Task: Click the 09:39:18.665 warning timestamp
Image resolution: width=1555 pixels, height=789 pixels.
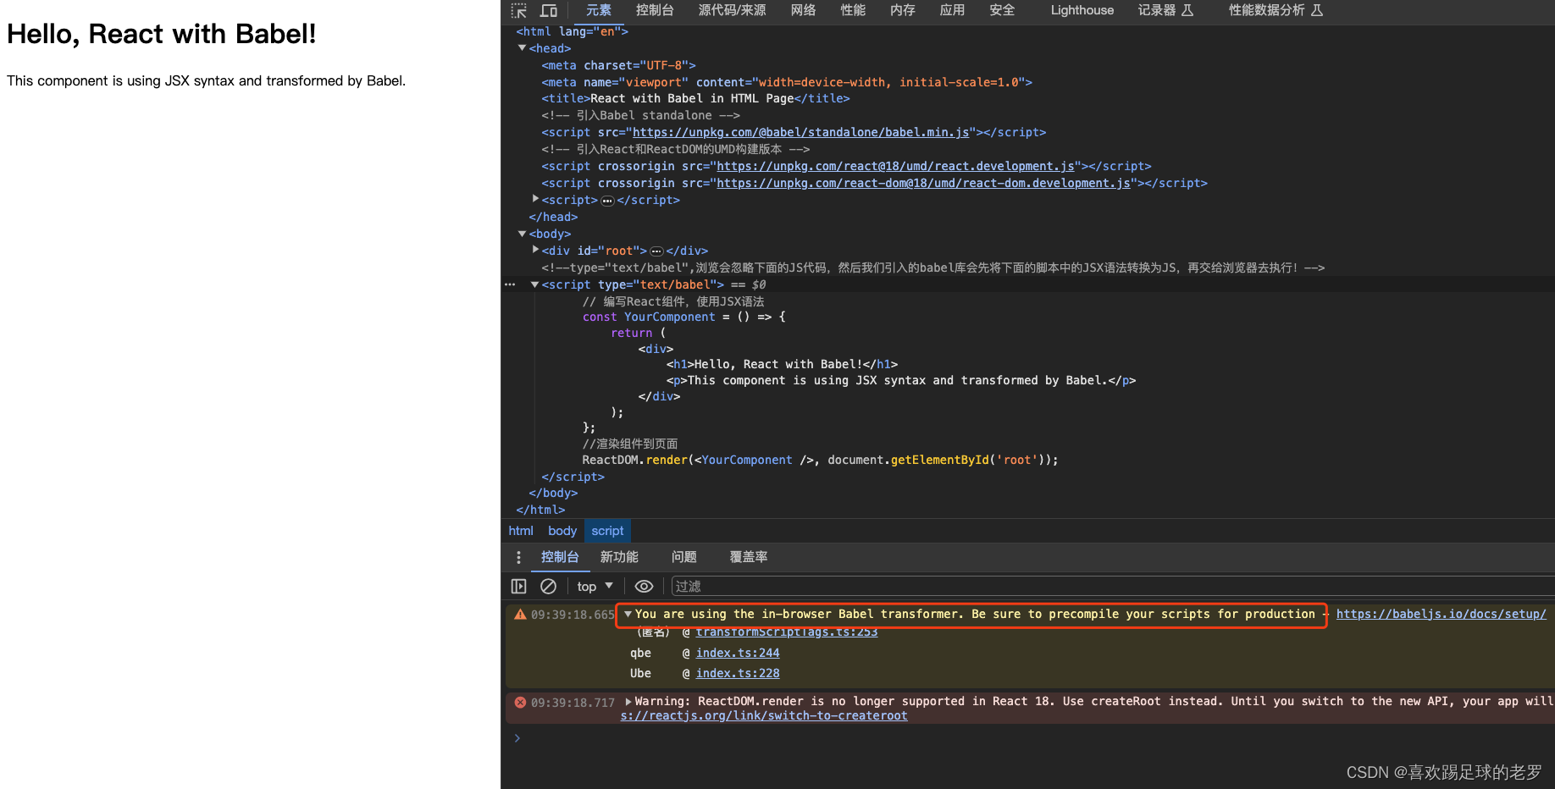Action: click(x=573, y=615)
